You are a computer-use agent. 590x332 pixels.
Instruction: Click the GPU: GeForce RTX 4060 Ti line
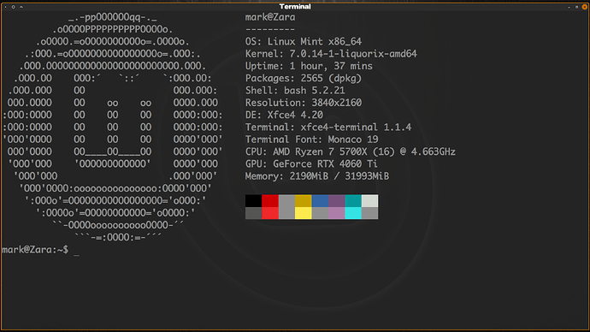[x=311, y=163]
